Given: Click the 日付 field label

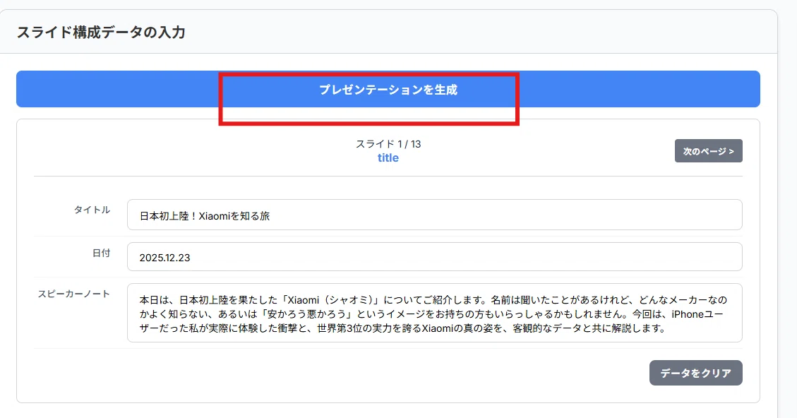Looking at the screenshot, I should pos(101,253).
